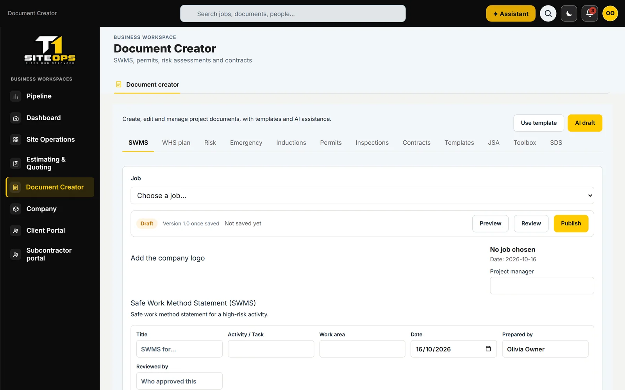Screen dimensions: 625x390
Task: Click the SiteOps logo
Action: pos(50,50)
